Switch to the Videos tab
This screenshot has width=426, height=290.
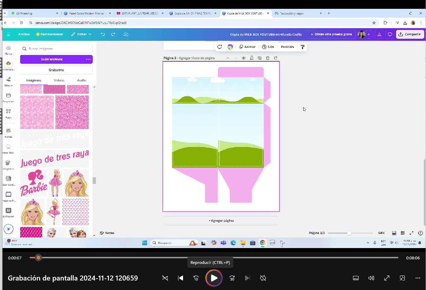tap(59, 80)
